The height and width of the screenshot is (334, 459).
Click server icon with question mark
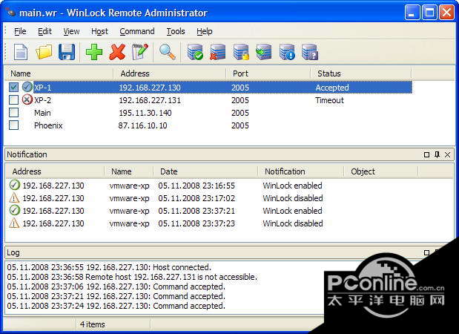[310, 52]
